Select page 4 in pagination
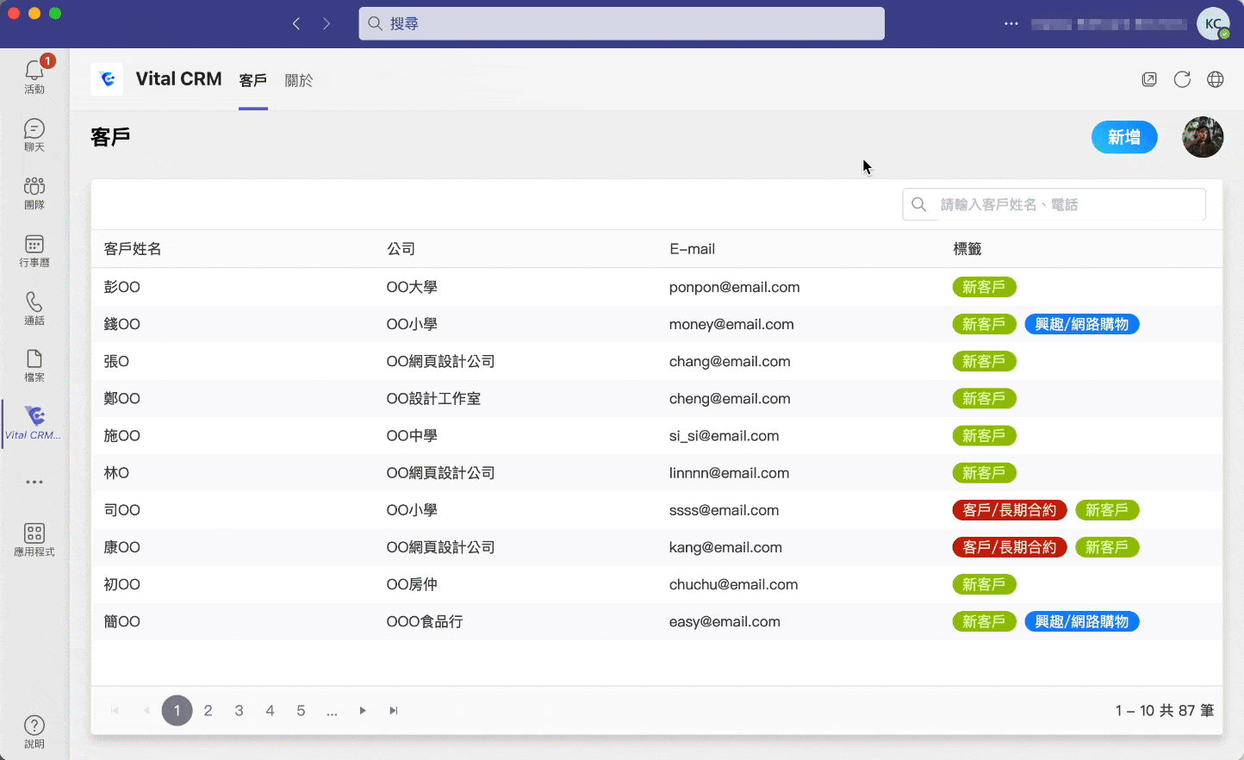The height and width of the screenshot is (760, 1244). (x=270, y=711)
